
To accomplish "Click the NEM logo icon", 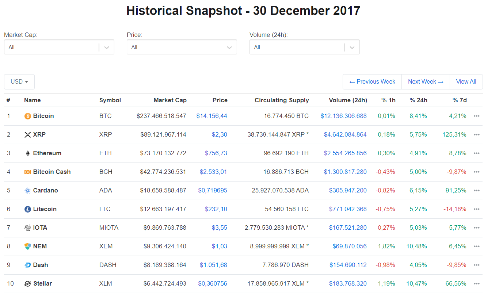I will tap(28, 247).
